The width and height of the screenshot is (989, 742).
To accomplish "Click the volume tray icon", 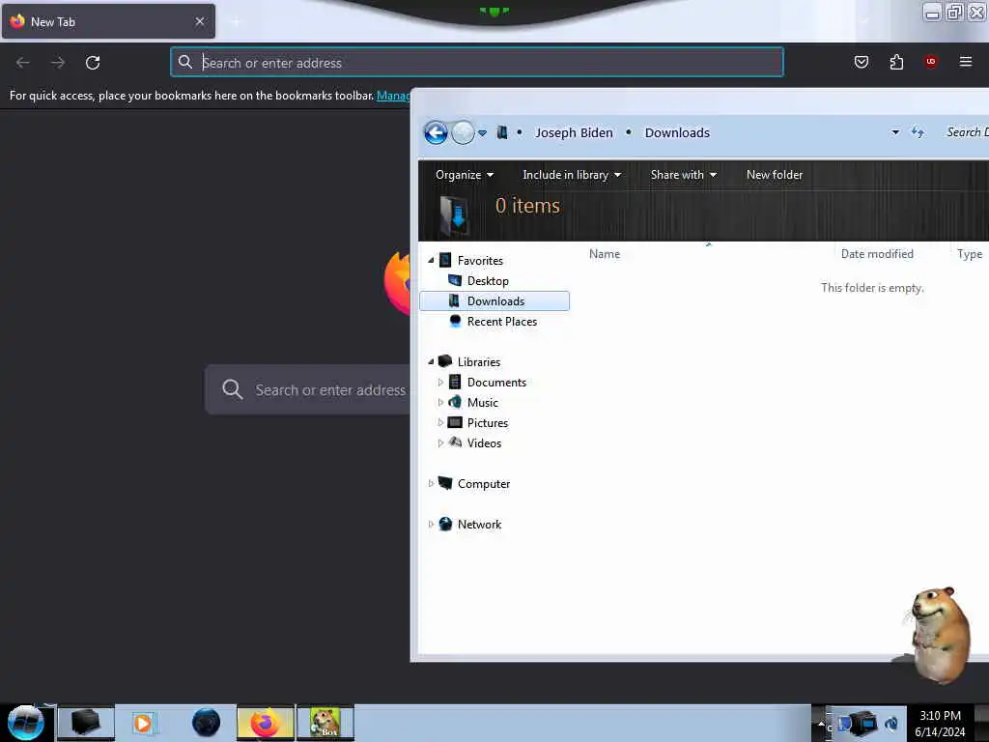I will tap(891, 724).
